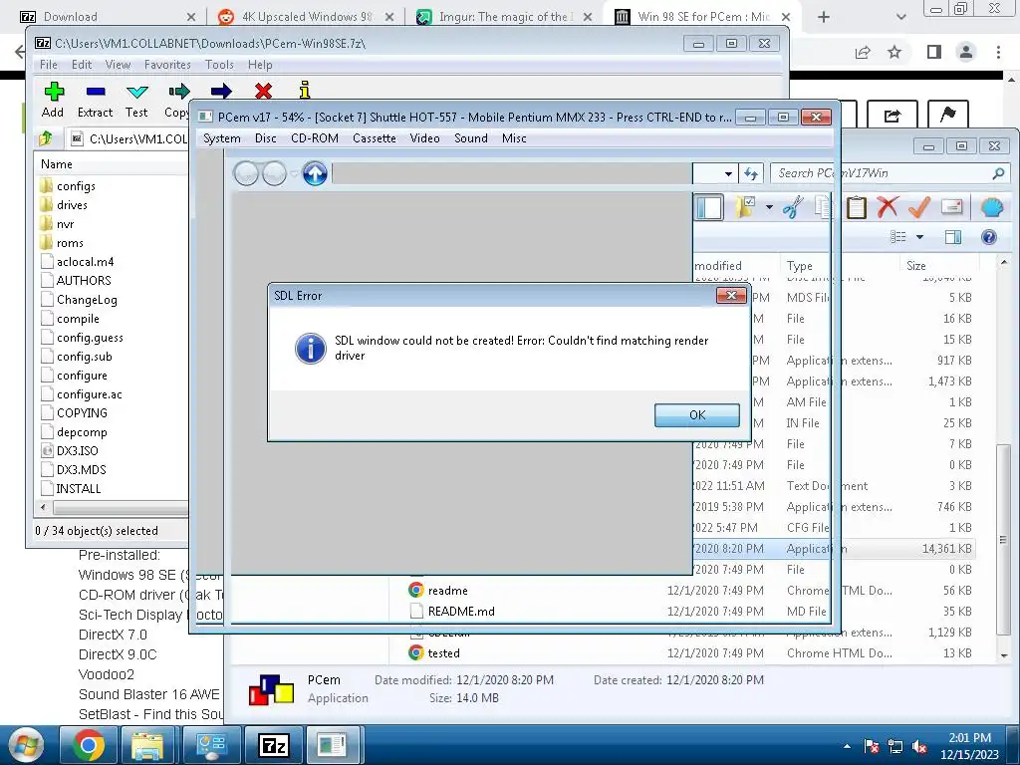
Task: Click the Windows Start orb
Action: (25, 745)
